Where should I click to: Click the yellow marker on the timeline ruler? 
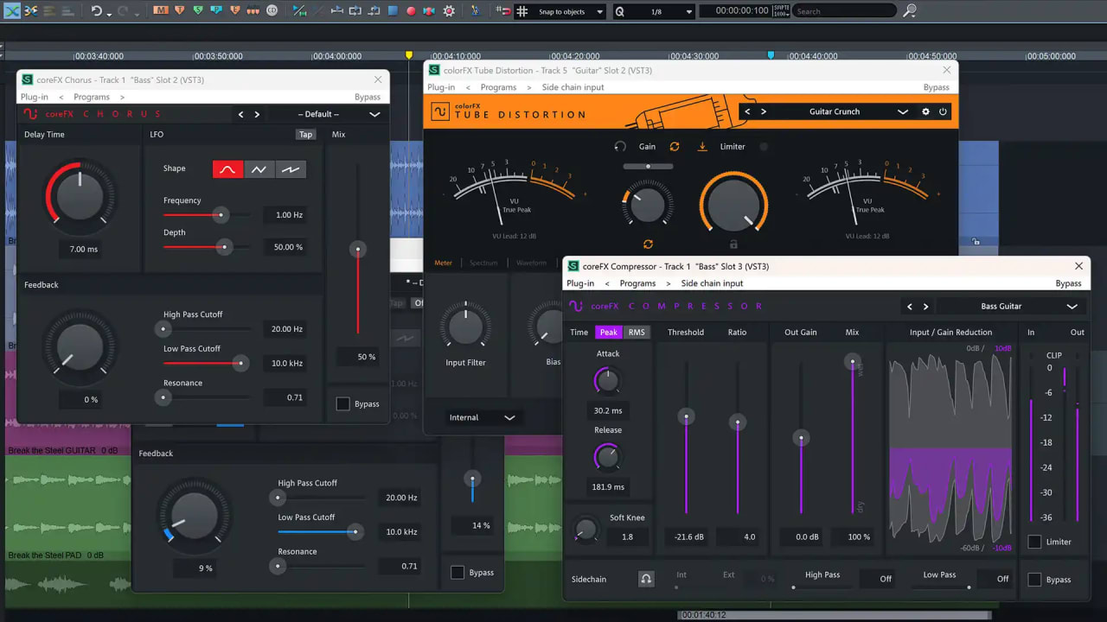tap(409, 54)
